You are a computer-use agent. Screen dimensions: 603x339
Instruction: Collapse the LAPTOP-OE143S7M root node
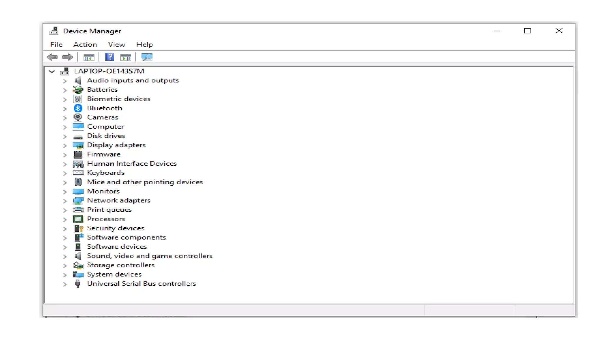tap(52, 71)
